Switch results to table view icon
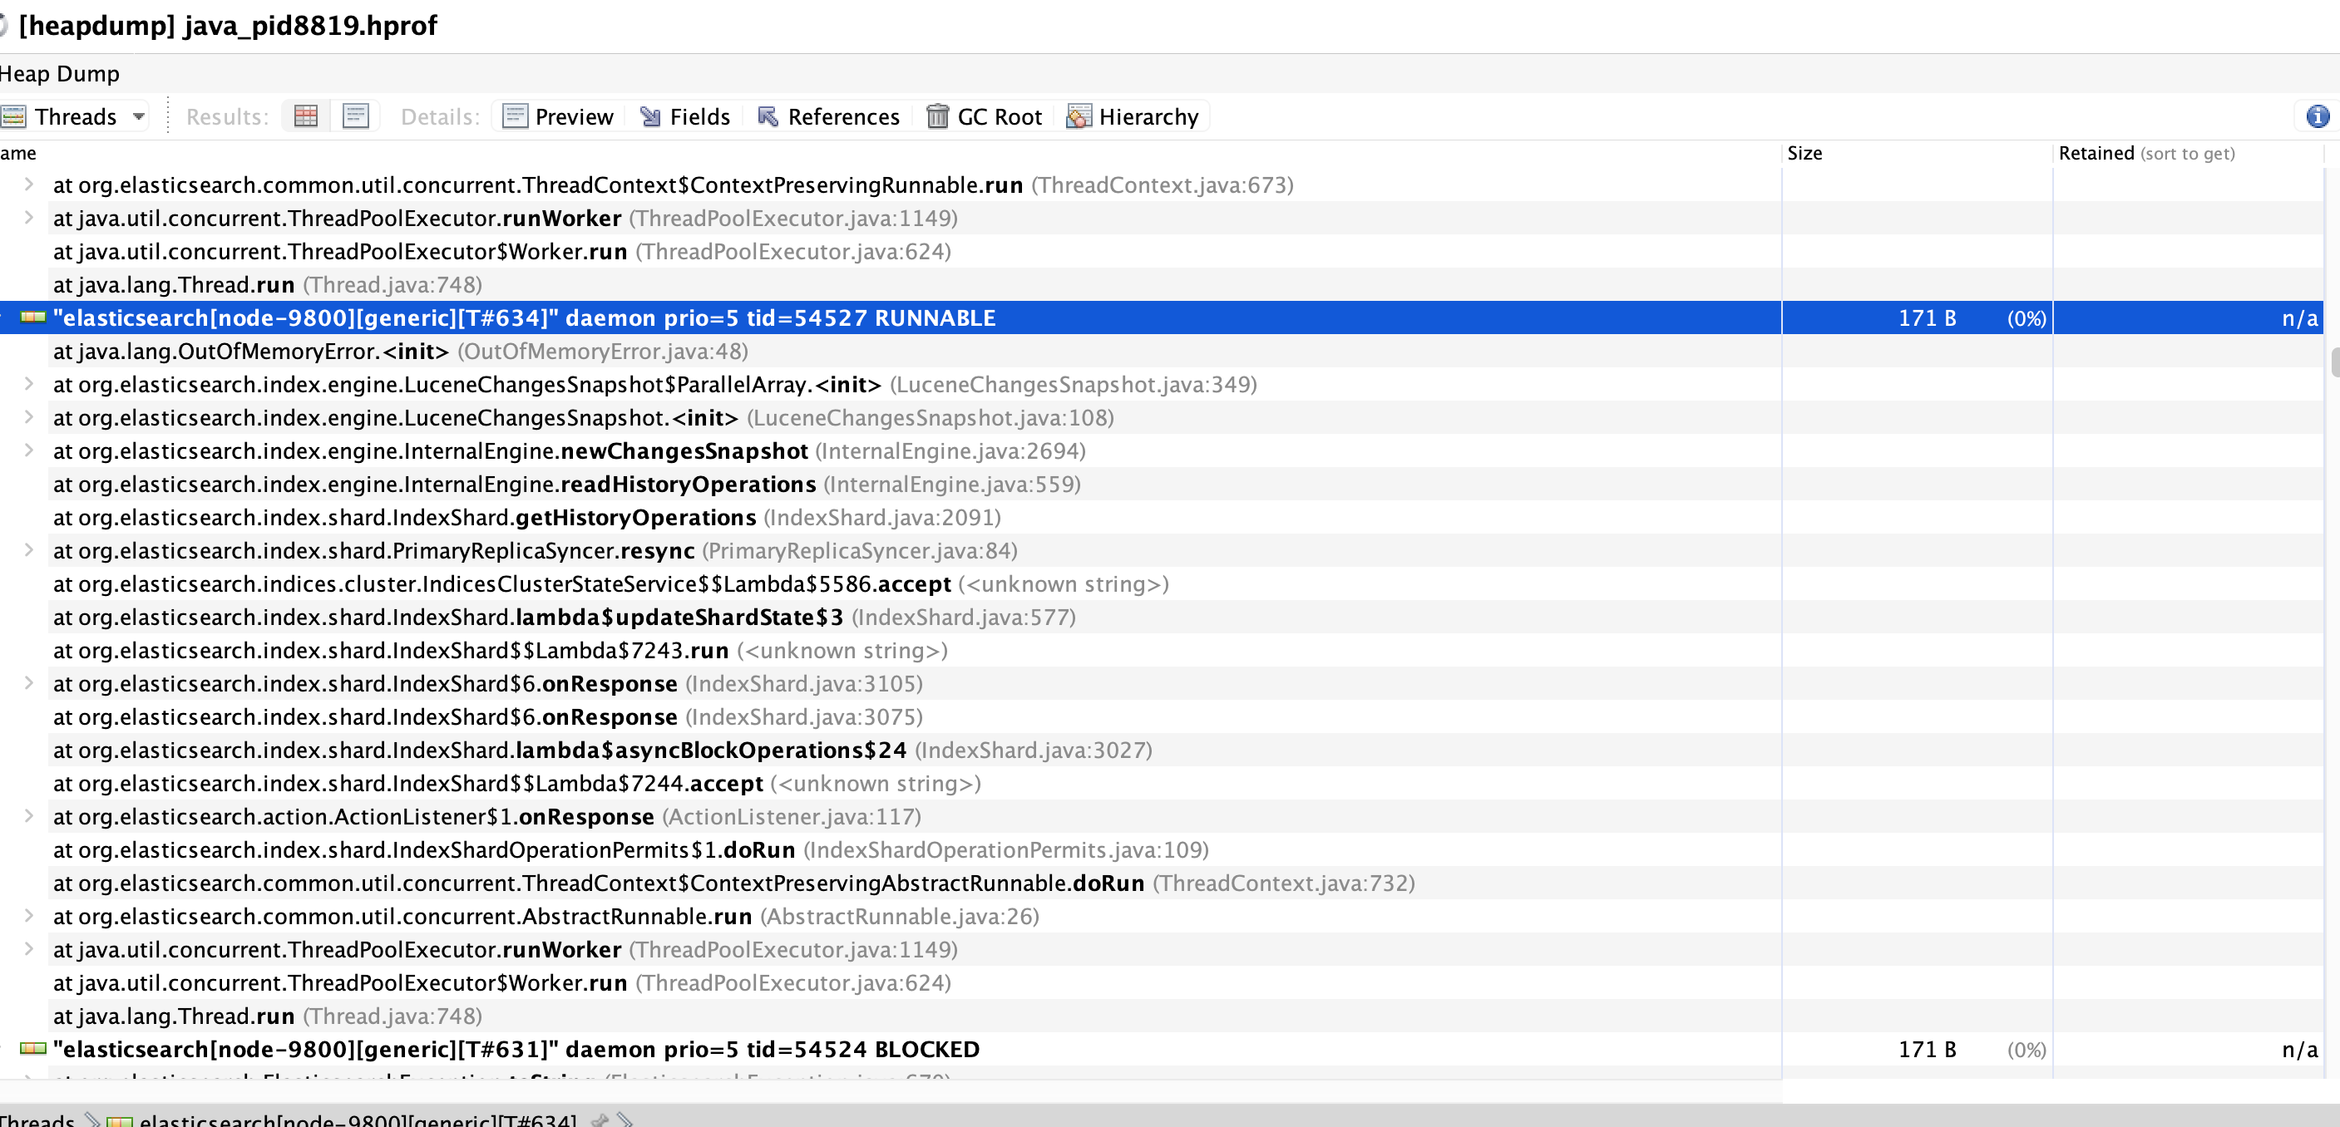This screenshot has width=2340, height=1127. pyautogui.click(x=306, y=116)
